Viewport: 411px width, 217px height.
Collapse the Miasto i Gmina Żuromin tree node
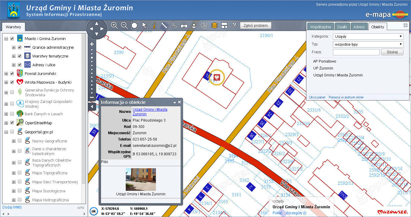[x=6, y=39]
